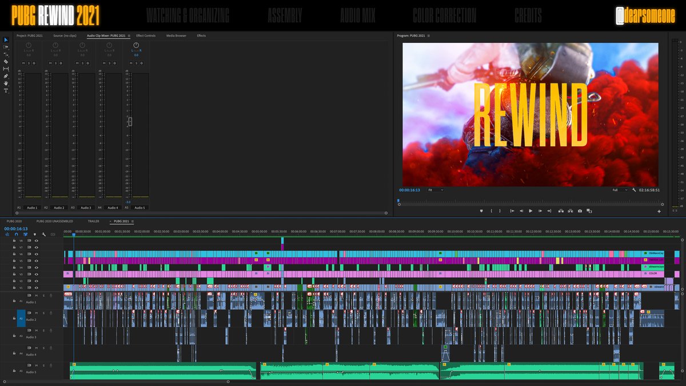Image resolution: width=686 pixels, height=386 pixels.
Task: Hide video track V6 with eye icon
Action: (x=37, y=254)
